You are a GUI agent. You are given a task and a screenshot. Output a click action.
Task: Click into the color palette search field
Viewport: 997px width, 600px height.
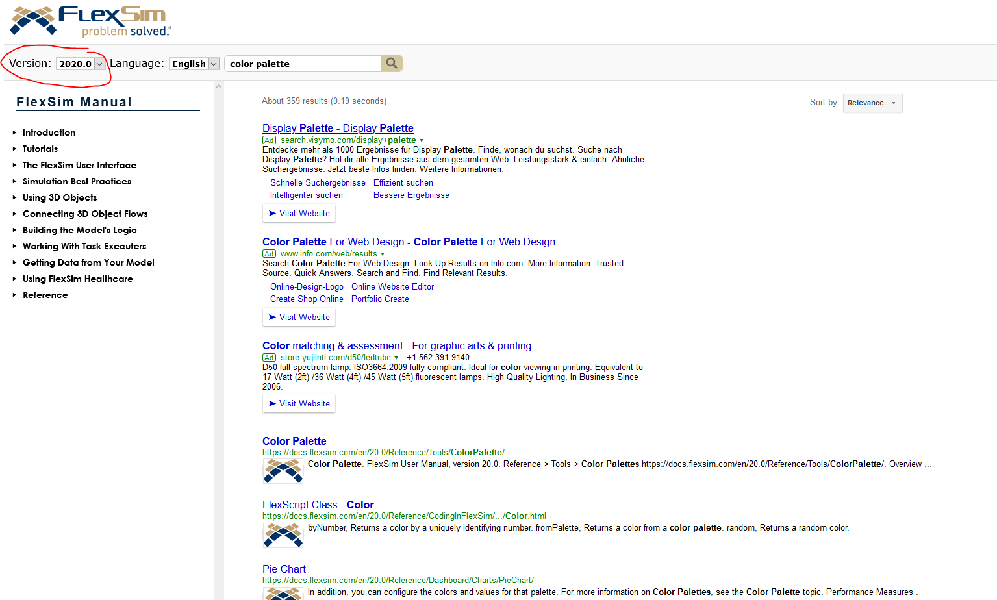(x=302, y=64)
